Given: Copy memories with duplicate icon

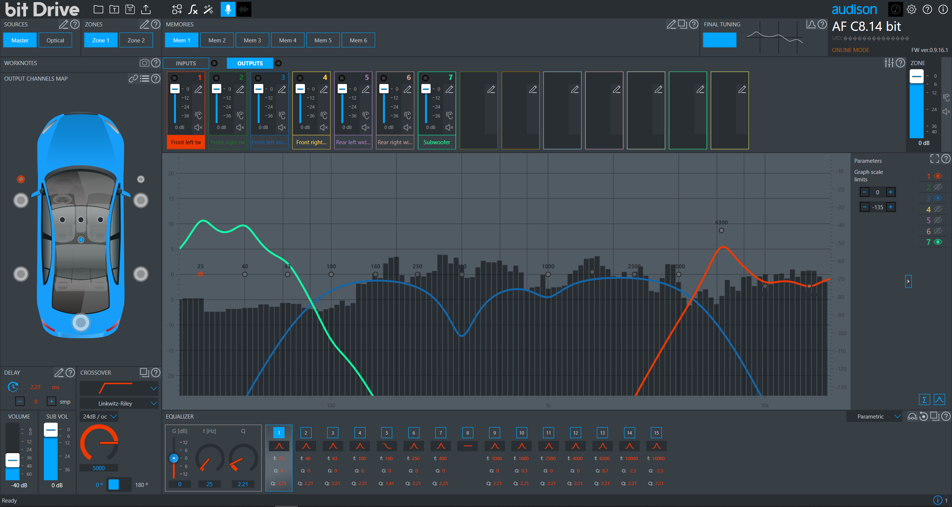Looking at the screenshot, I should pos(682,25).
